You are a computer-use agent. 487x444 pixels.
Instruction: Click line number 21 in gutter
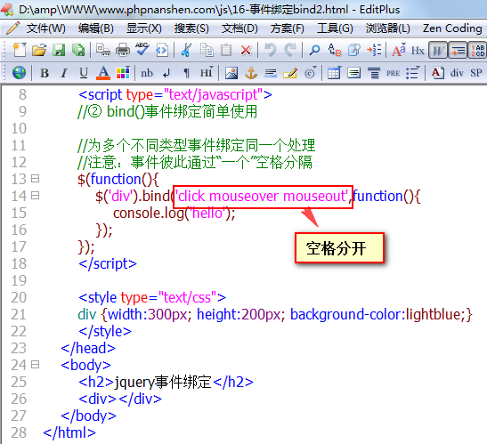tap(19, 314)
